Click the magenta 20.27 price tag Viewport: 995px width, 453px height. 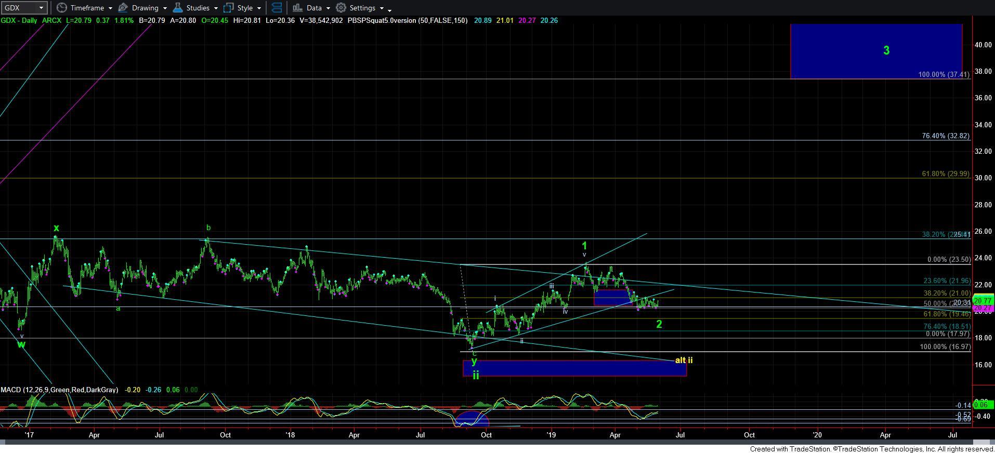click(x=983, y=308)
